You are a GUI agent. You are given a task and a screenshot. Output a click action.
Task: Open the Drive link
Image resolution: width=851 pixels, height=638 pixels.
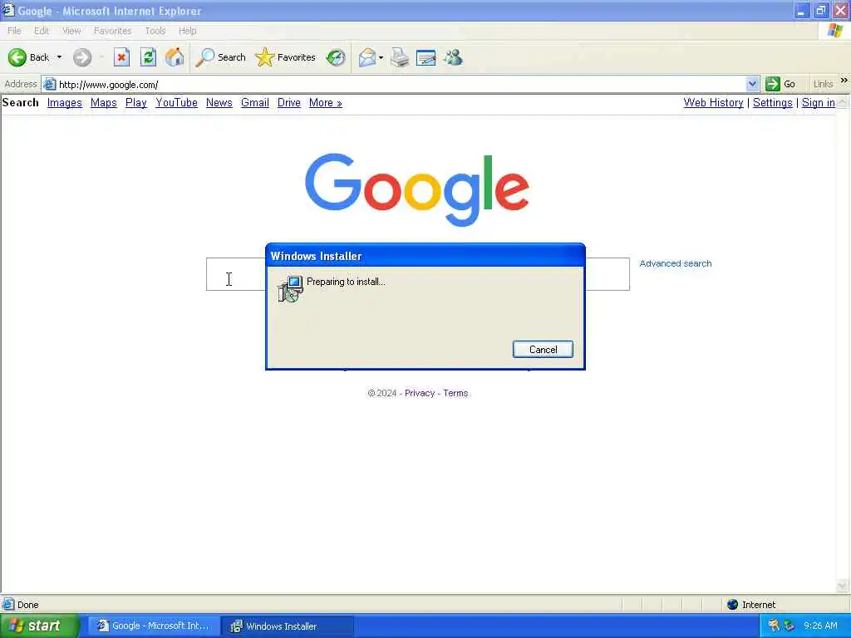[288, 102]
